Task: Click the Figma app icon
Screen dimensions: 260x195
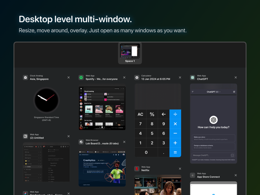Action: pos(25,193)
